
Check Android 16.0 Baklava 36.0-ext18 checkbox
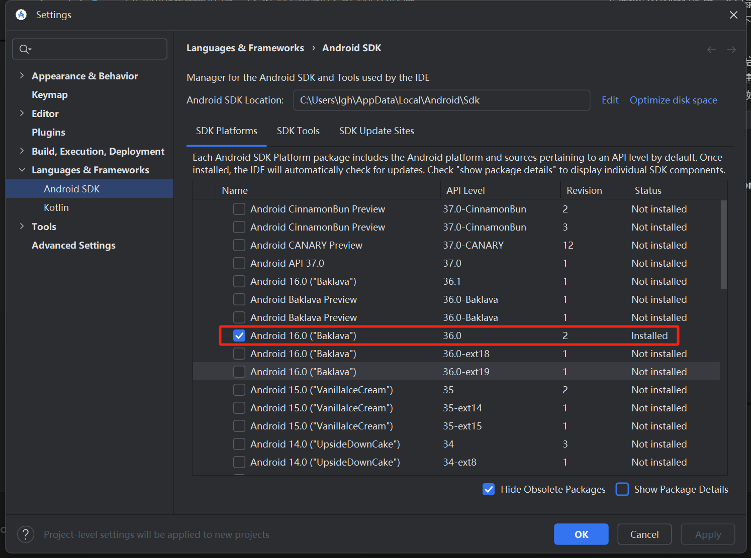(x=239, y=354)
